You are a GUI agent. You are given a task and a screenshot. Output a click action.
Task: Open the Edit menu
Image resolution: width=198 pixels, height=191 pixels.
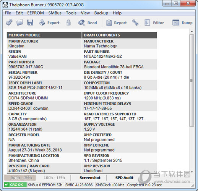tap(19, 13)
